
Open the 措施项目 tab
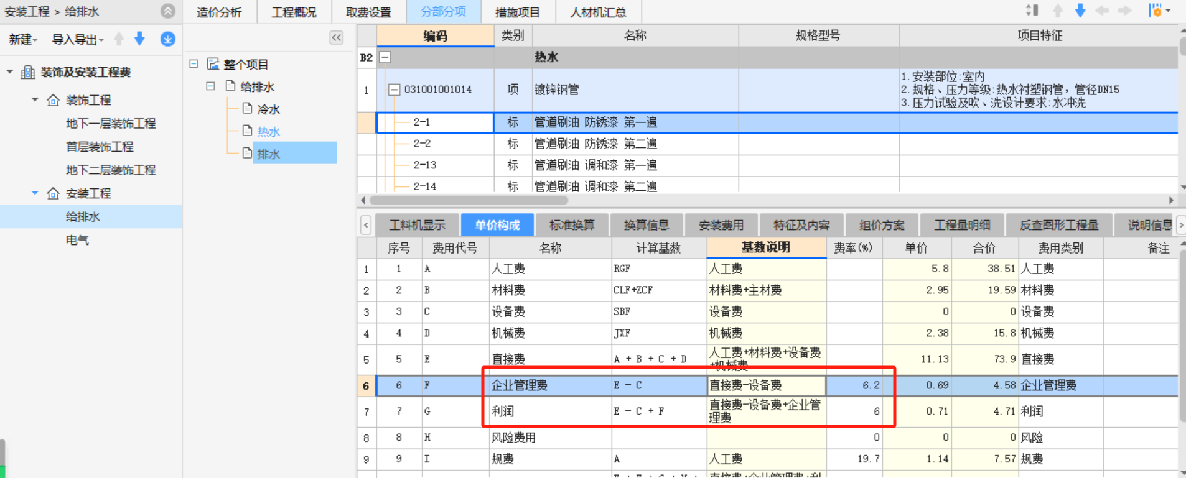pos(518,12)
